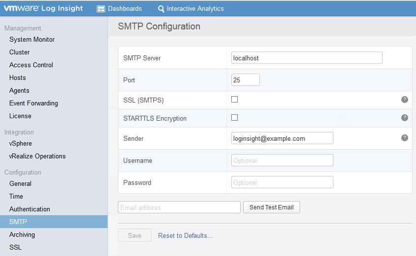
Task: Click the Username optional field
Action: pos(282,160)
